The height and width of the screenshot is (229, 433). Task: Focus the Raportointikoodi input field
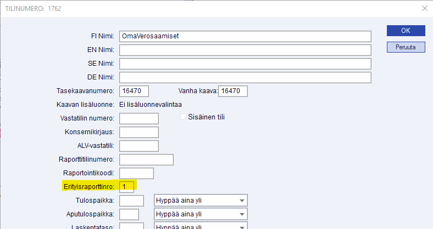point(136,173)
